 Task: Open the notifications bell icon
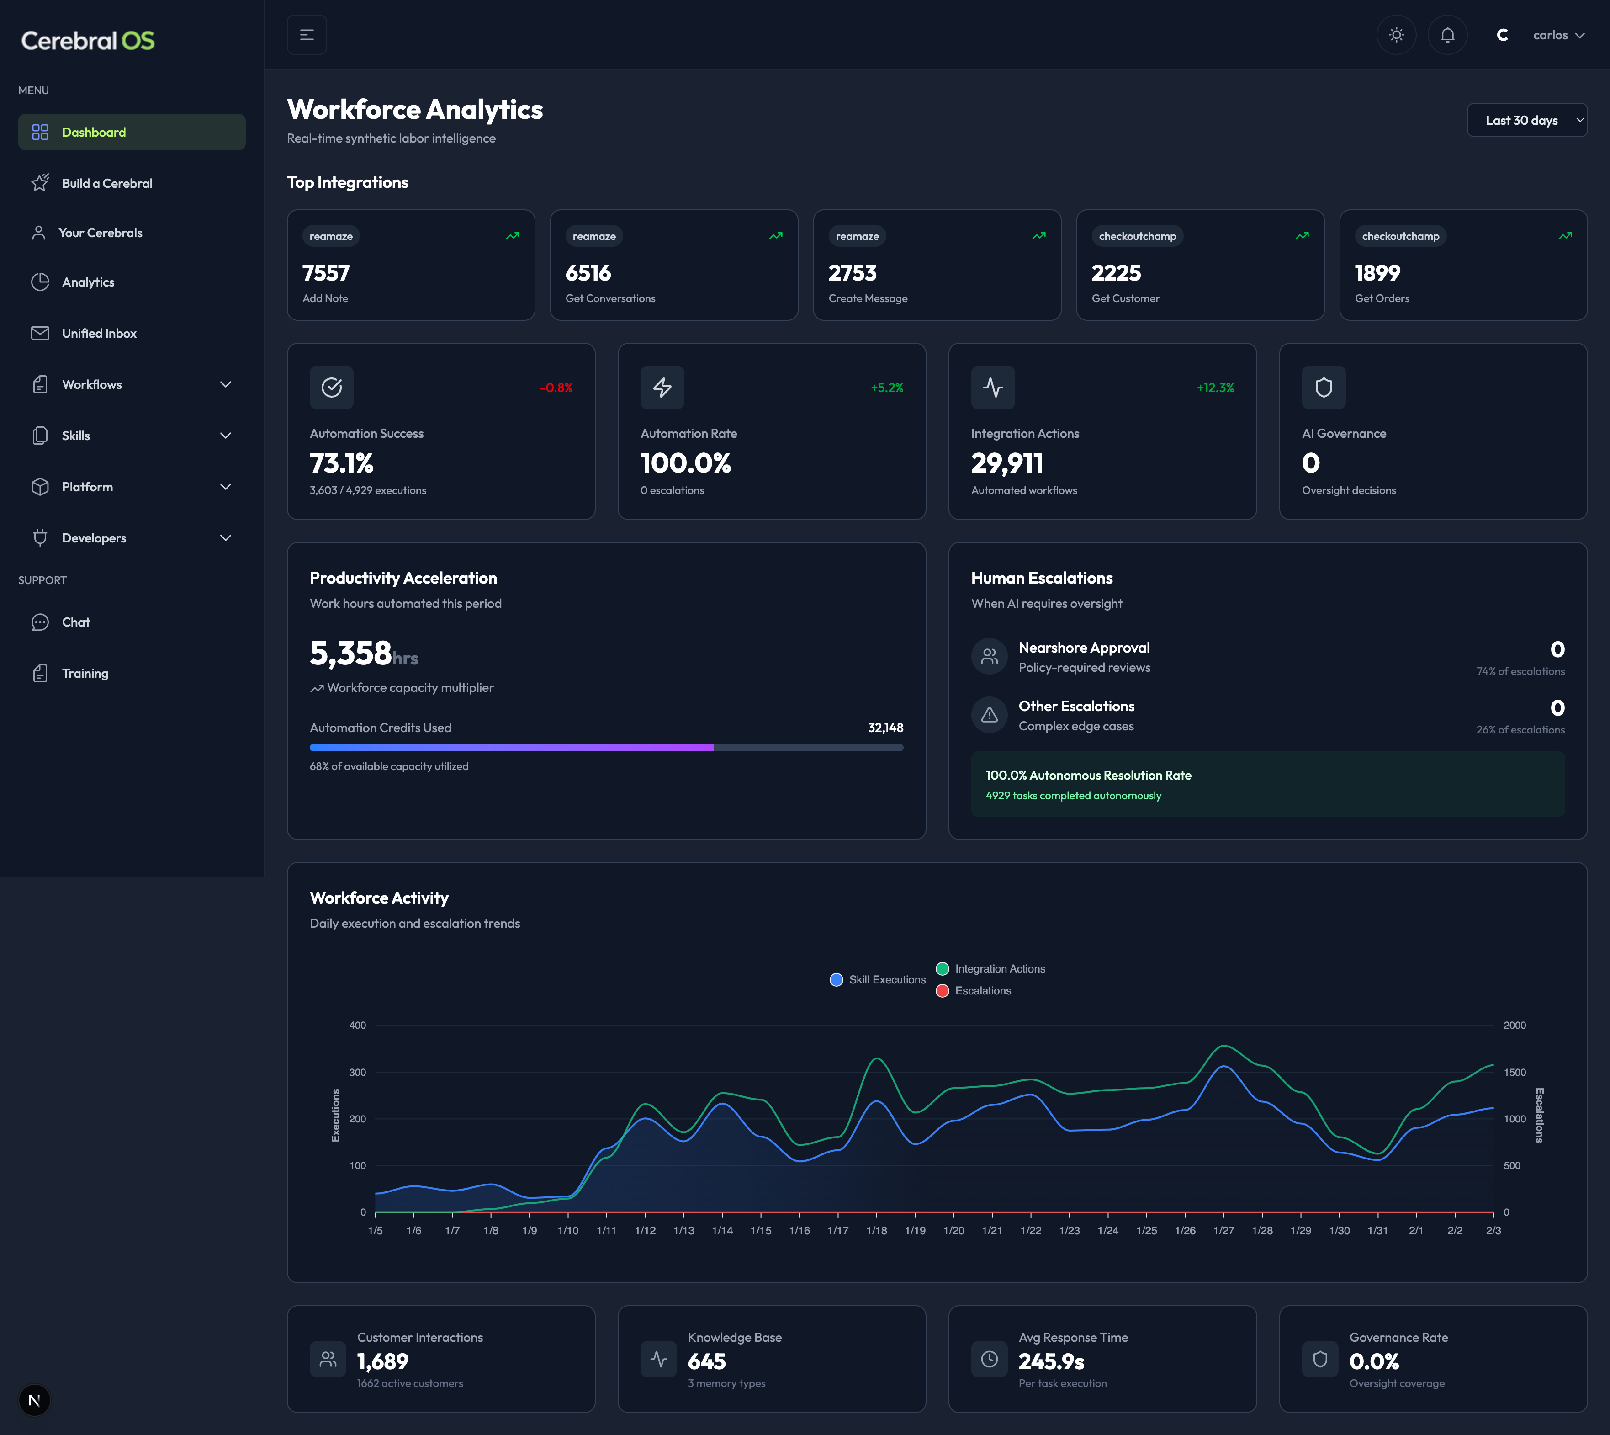pyautogui.click(x=1447, y=35)
